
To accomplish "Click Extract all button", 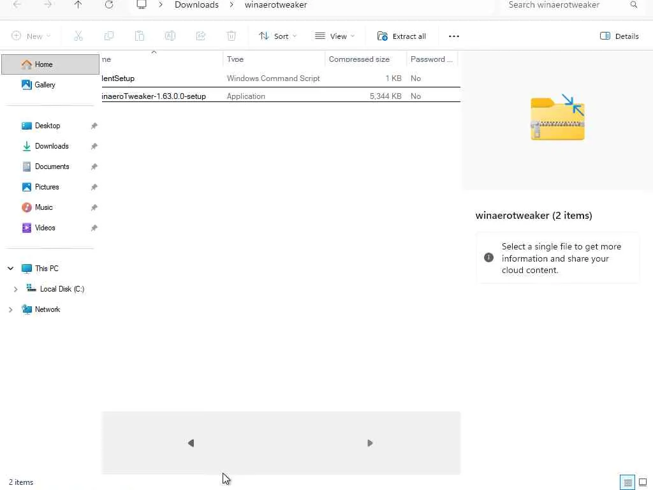I will (x=402, y=36).
